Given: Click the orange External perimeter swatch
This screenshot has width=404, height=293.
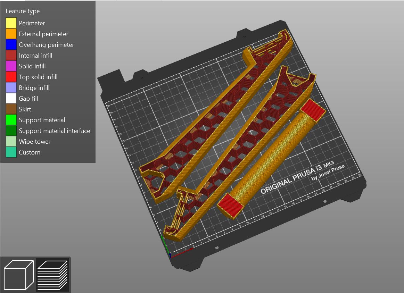Looking at the screenshot, I should (11, 34).
